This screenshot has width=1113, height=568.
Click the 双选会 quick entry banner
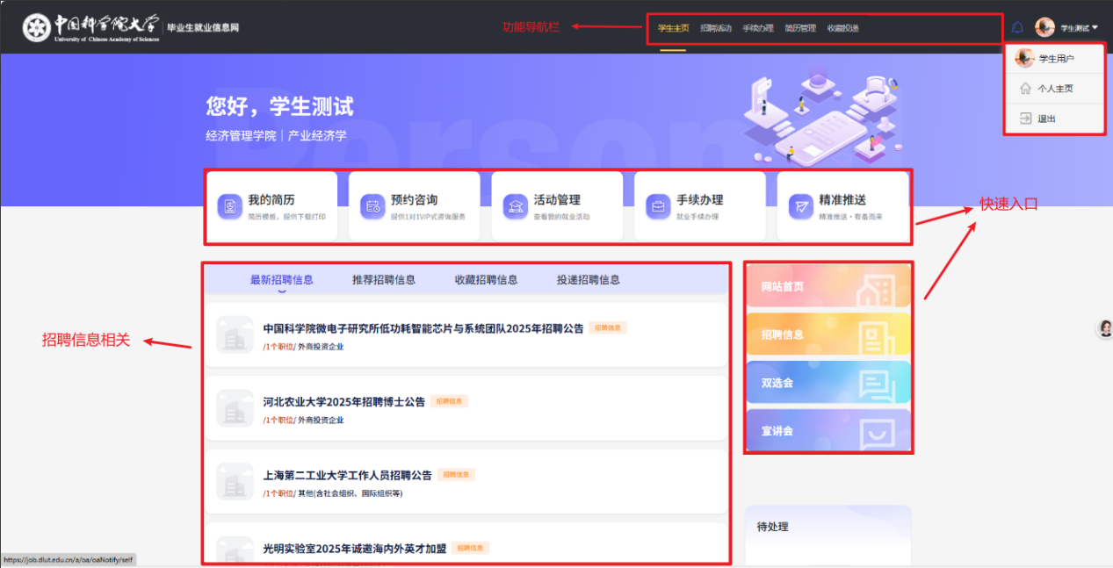click(x=828, y=383)
